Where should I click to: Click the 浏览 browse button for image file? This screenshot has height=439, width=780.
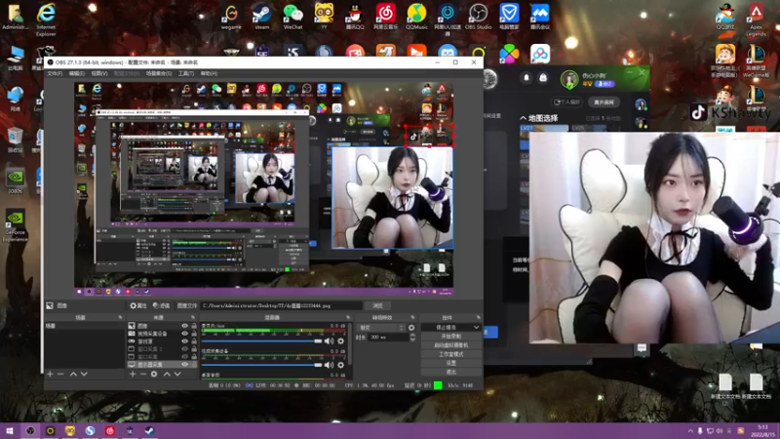pos(378,305)
